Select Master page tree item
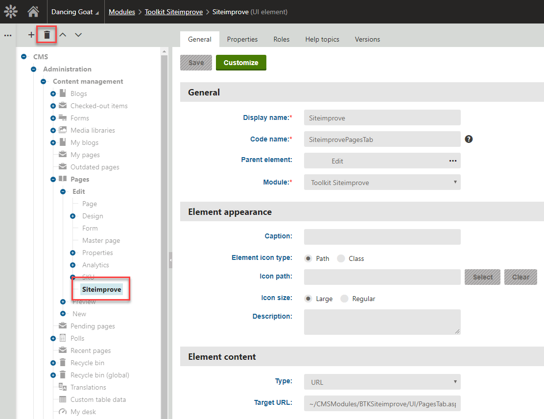544x419 pixels. [101, 240]
